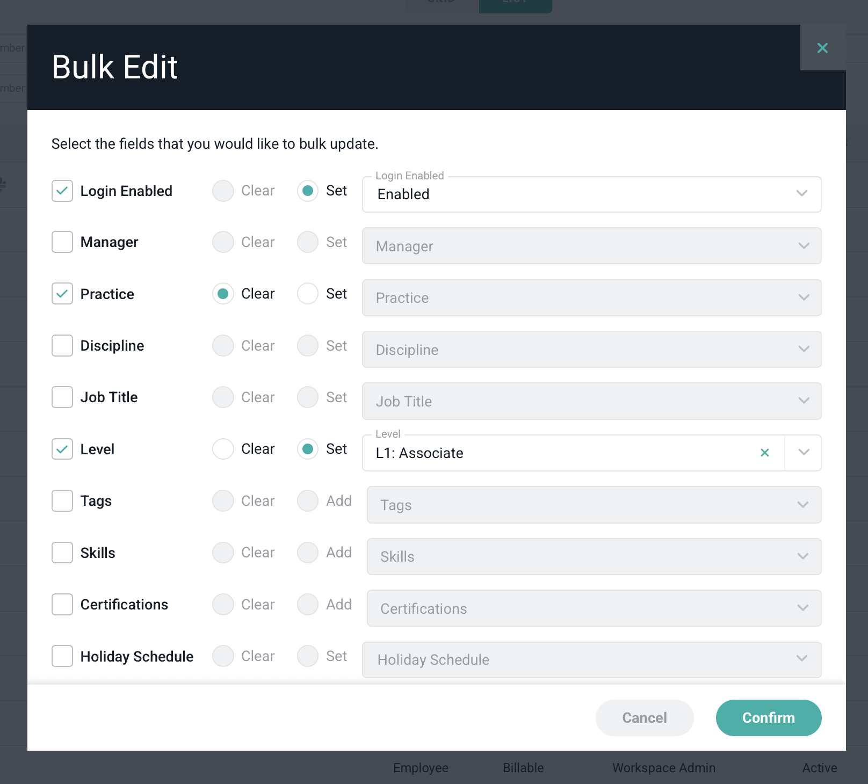This screenshot has width=868, height=784.
Task: Choose Set option for Practice
Action: (308, 294)
